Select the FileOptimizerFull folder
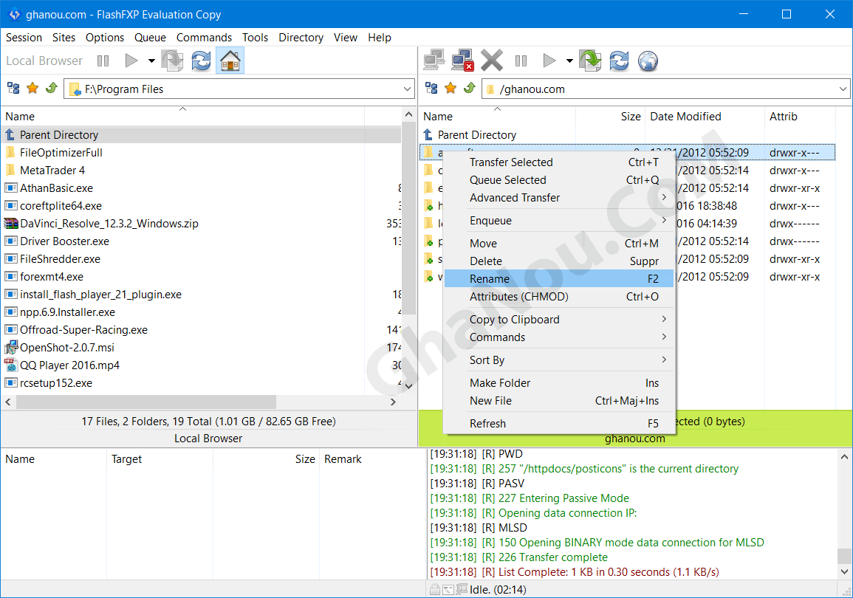The height and width of the screenshot is (598, 853). [202, 153]
